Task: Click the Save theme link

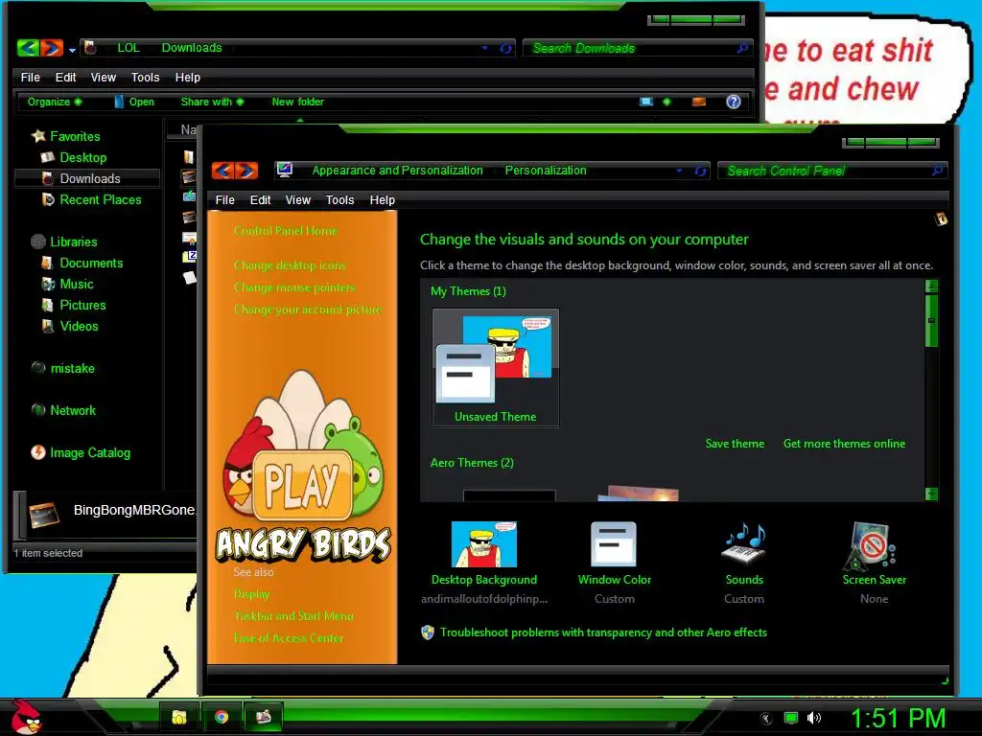Action: (735, 443)
